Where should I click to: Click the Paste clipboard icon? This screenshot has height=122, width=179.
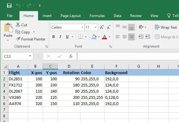pyautogui.click(x=8, y=27)
